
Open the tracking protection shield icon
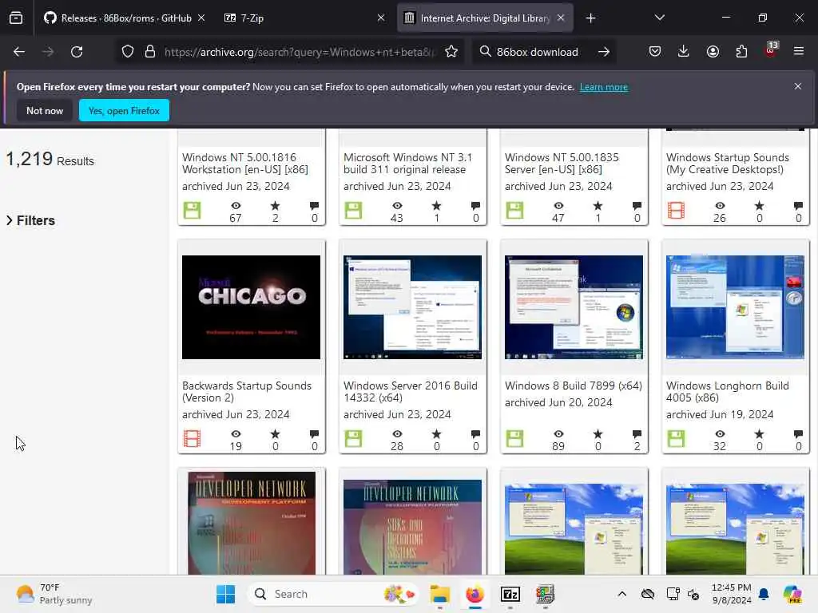pyautogui.click(x=128, y=52)
